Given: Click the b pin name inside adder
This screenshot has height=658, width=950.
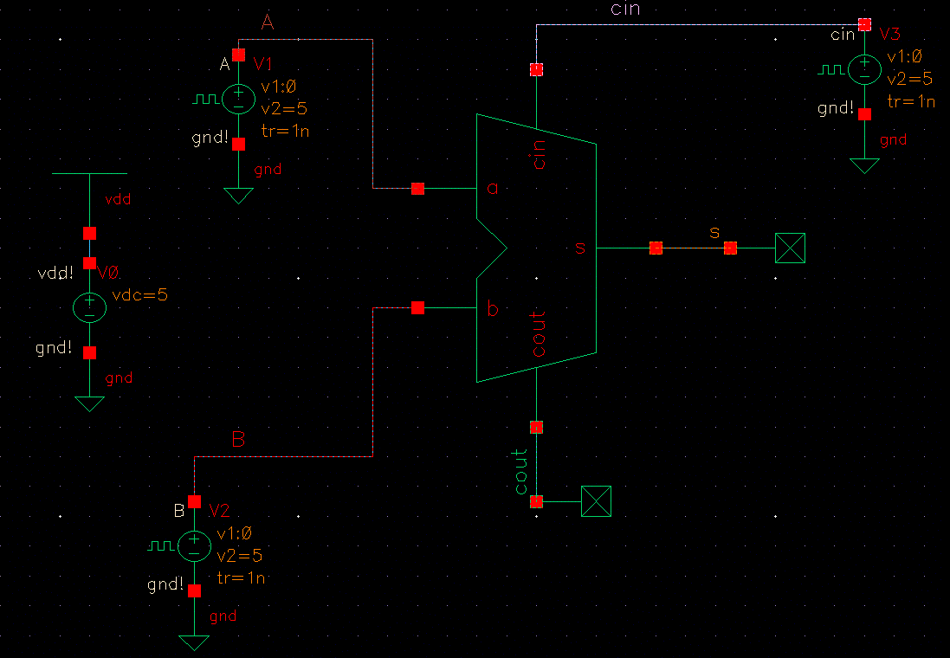Looking at the screenshot, I should (493, 308).
